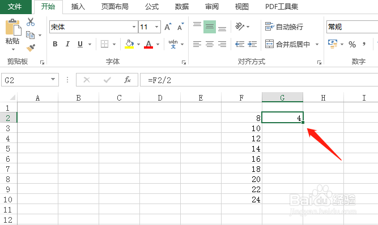This screenshot has height=225, width=378.
Task: Click the Cut scissors icon
Action: click(x=31, y=22)
